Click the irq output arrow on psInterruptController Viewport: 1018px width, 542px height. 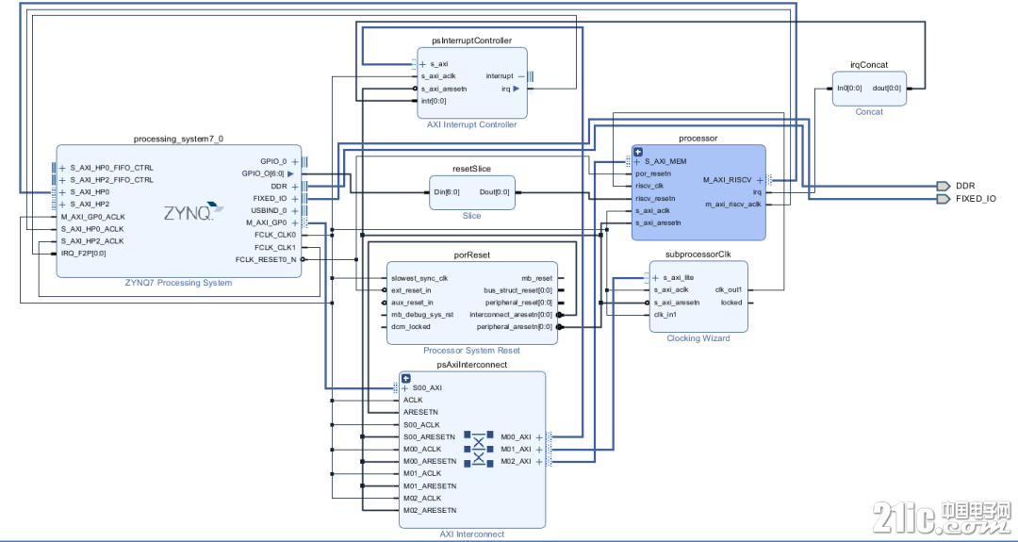(x=517, y=89)
